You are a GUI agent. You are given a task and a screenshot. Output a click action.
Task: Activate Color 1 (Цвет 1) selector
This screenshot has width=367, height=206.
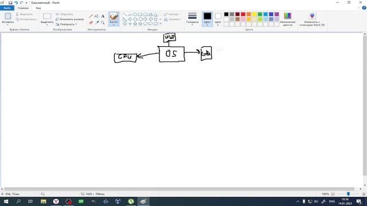click(x=208, y=19)
